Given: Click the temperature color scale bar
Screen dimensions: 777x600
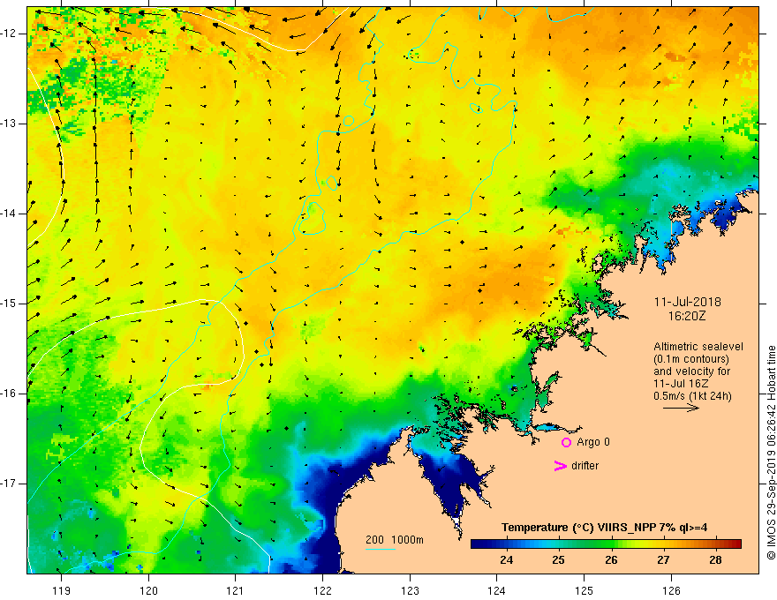Looking at the screenshot, I should 606,544.
